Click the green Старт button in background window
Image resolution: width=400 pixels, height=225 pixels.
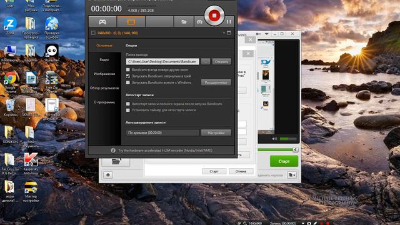(284, 161)
